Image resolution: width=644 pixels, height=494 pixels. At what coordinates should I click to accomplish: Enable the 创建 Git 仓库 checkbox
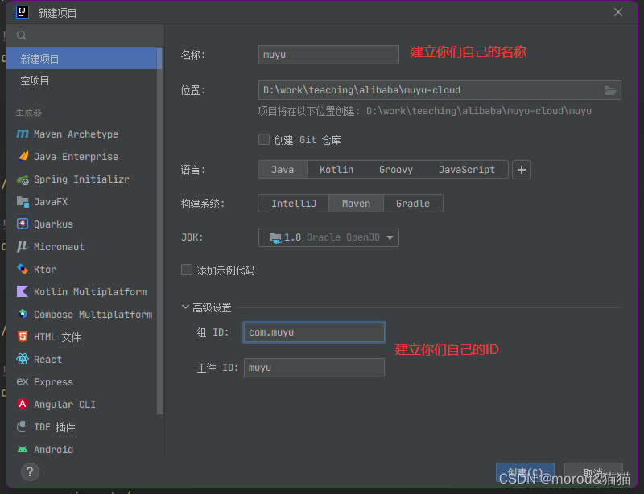click(x=264, y=140)
